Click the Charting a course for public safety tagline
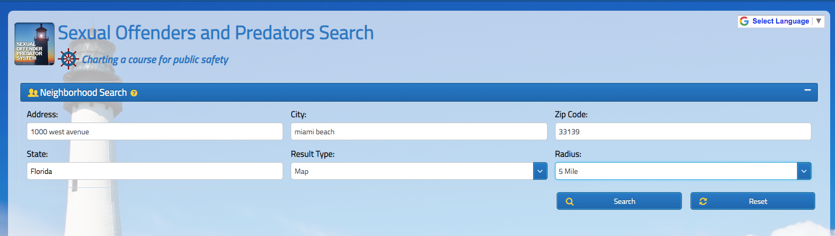Screen dimensions: 835x236 click(155, 59)
